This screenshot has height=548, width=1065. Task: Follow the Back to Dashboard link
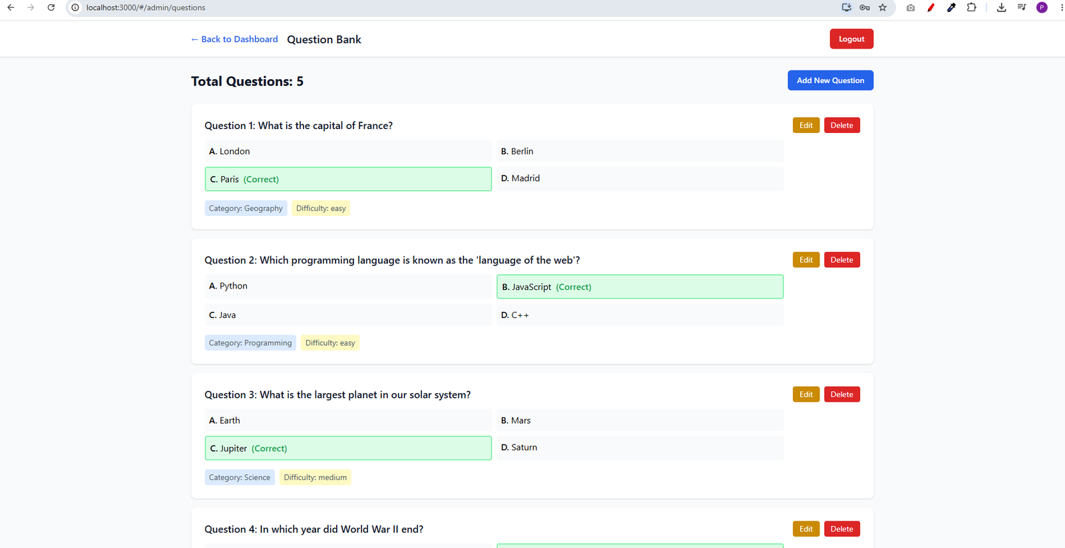point(234,39)
